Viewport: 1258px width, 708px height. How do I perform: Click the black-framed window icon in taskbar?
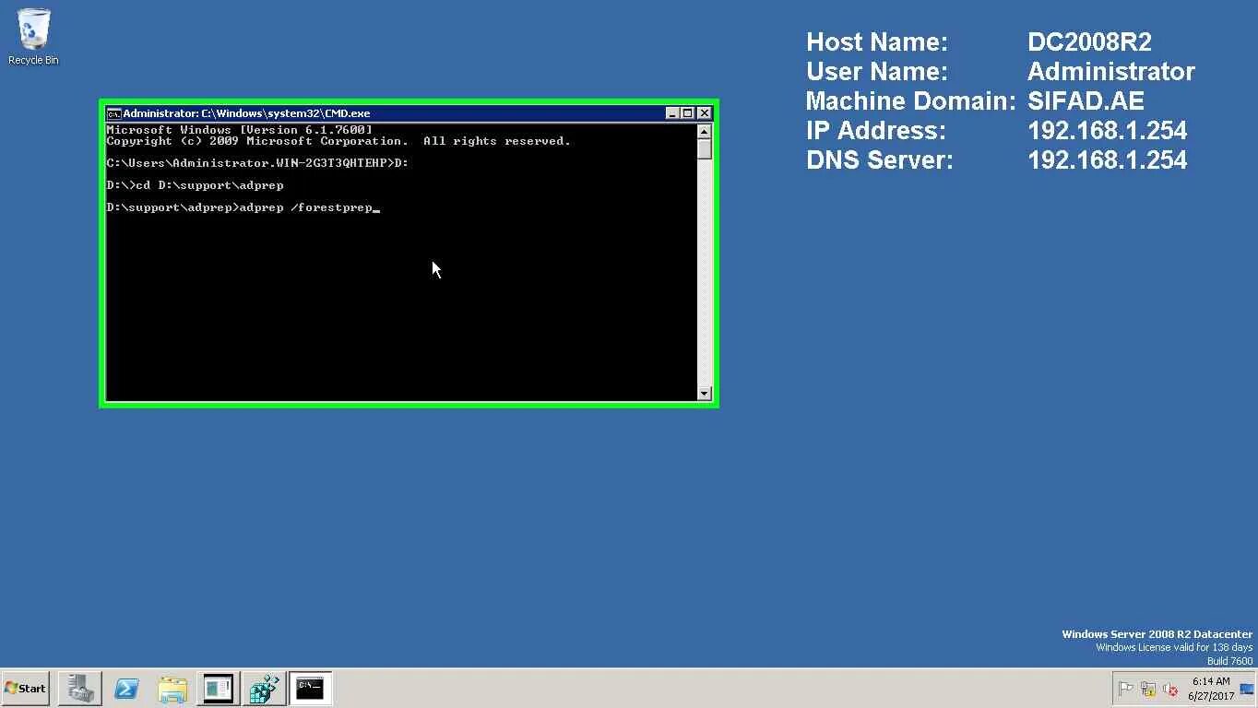(x=218, y=689)
